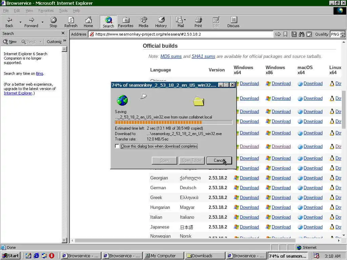This screenshot has width=347, height=260.
Task: Open the SHA1 sums link
Action: pos(203,57)
